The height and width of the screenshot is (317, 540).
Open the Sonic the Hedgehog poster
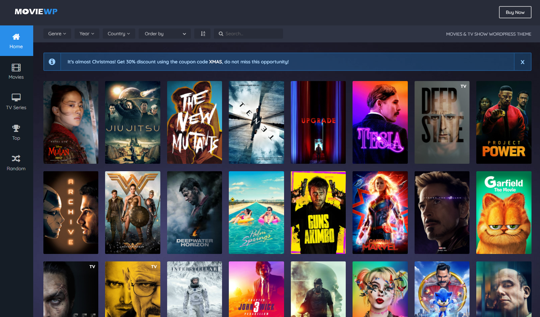coord(442,289)
